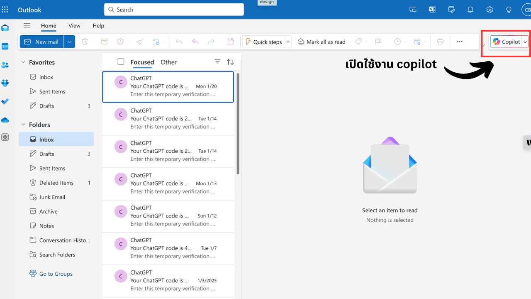Image resolution: width=531 pixels, height=299 pixels.
Task: Toggle the hamburger navigation pane button
Action: click(27, 26)
